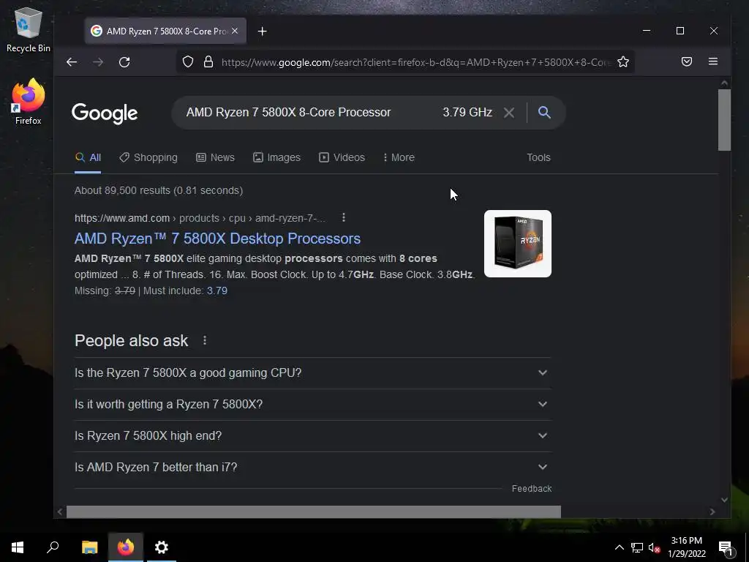The height and width of the screenshot is (562, 749).
Task: Switch to the Videos tab
Action: pos(342,157)
